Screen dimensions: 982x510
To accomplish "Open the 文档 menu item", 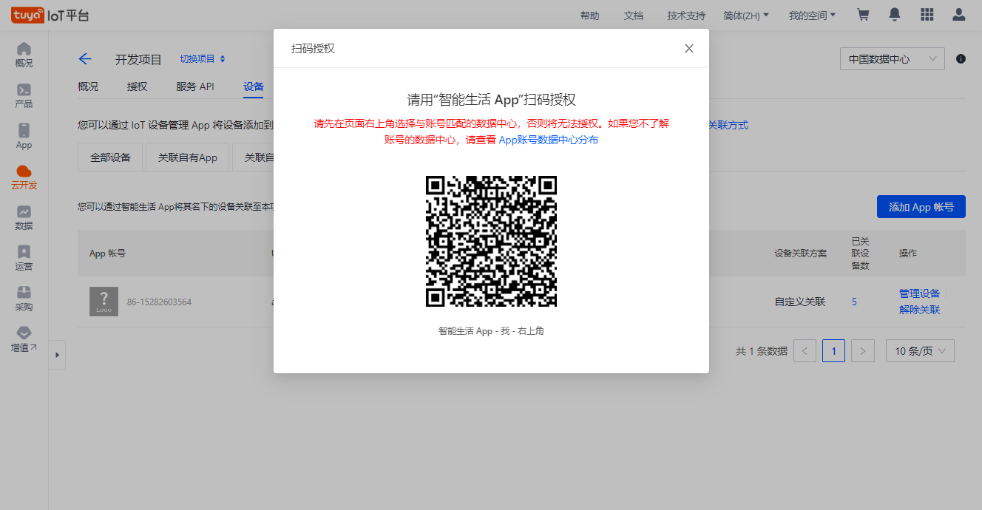I will point(634,16).
